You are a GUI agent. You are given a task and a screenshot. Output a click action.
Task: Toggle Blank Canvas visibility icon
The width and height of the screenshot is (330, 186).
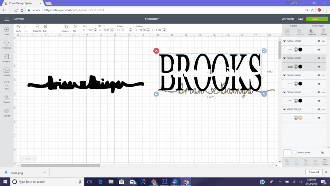point(322,152)
